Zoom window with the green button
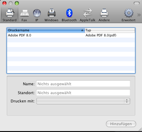This screenshot has width=142, height=132. (17, 3)
